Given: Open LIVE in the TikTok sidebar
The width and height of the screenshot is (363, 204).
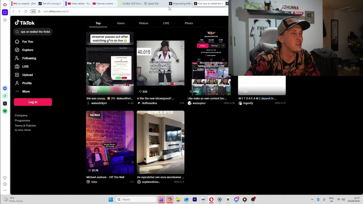Looking at the screenshot, I should click(26, 67).
